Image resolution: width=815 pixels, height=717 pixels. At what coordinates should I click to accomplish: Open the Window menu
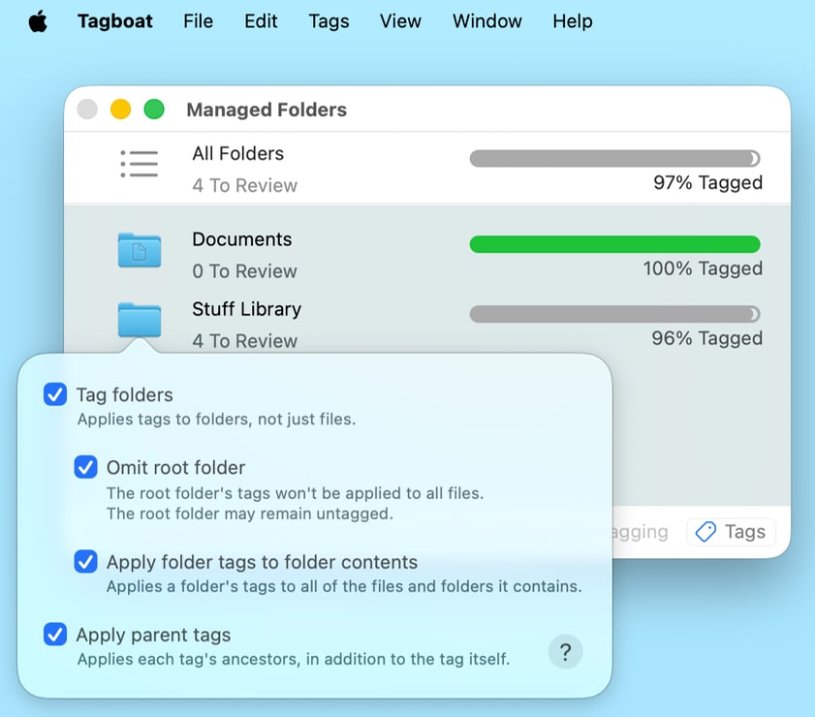(x=486, y=21)
